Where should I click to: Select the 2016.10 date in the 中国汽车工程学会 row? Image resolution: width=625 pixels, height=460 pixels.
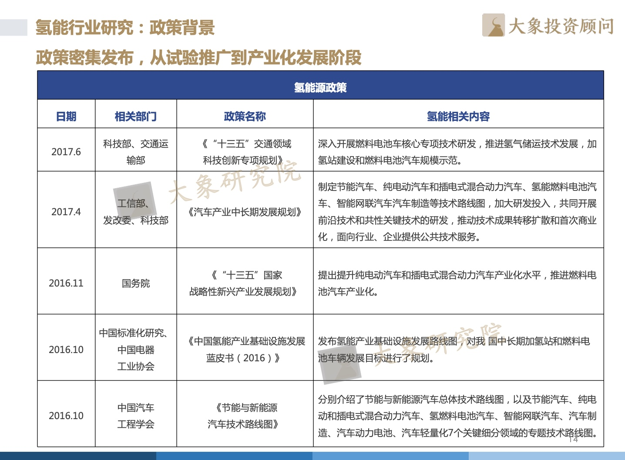66,416
